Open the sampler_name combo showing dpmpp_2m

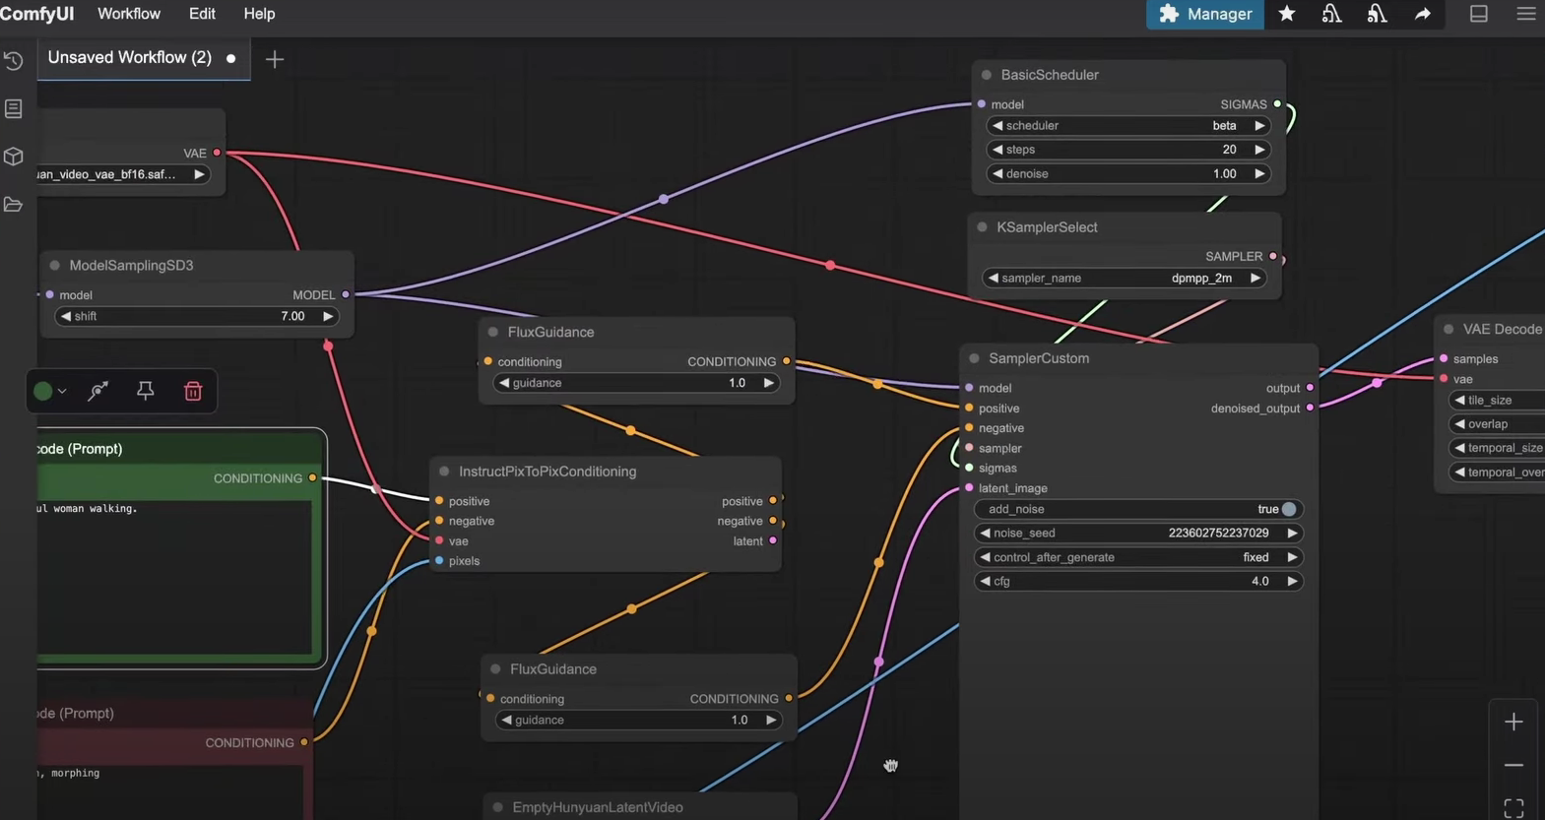pyautogui.click(x=1124, y=279)
